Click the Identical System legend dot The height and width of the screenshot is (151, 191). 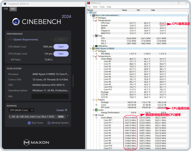(49, 123)
